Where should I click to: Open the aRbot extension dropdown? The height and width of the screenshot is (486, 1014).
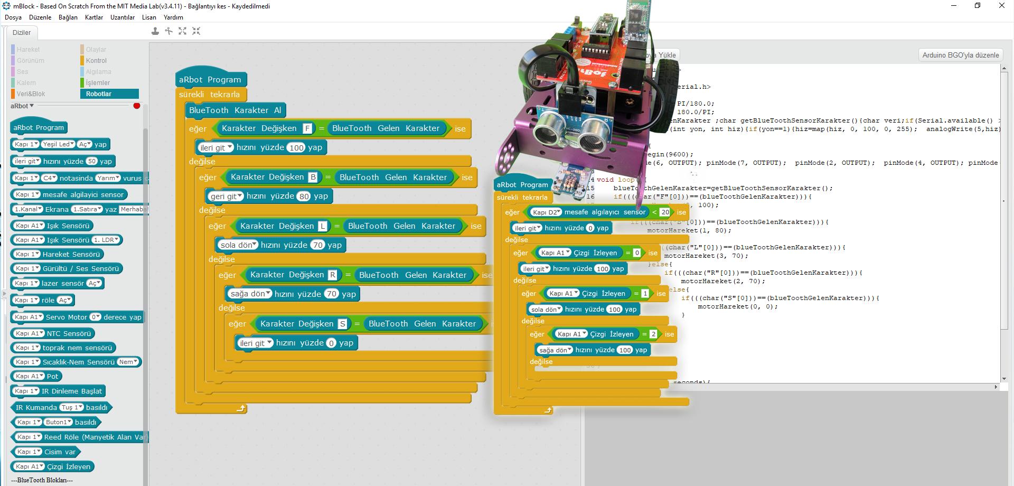22,106
